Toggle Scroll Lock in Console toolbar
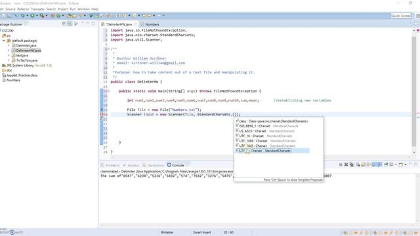Viewport: 420px width, 236px height. (x=363, y=165)
